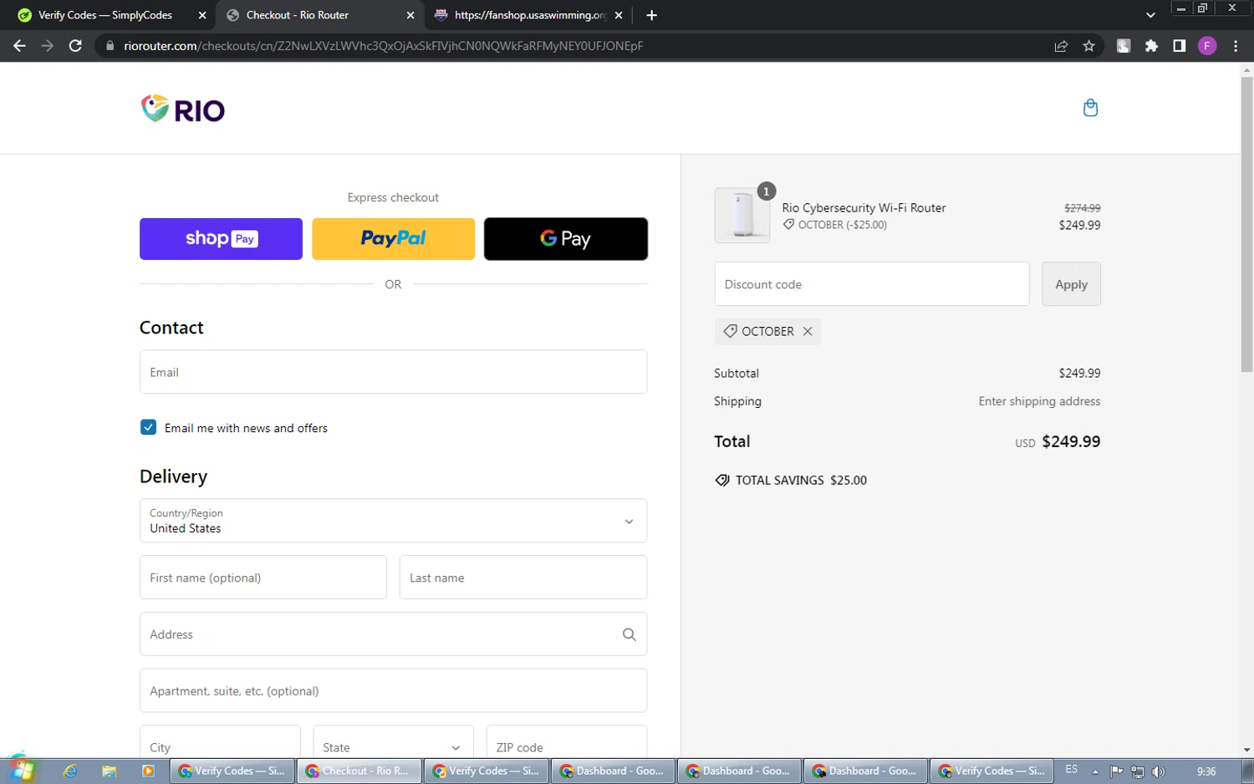Open tab search dropdown arrow

pyautogui.click(x=1150, y=15)
